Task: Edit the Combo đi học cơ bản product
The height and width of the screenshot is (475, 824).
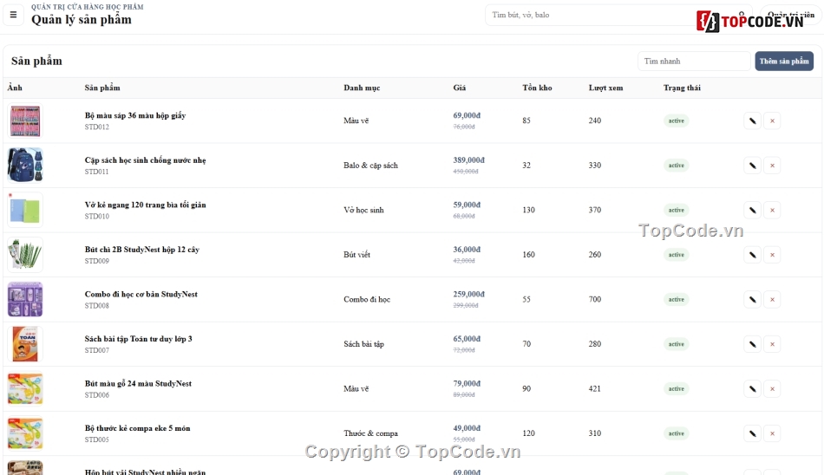Action: [x=753, y=300]
